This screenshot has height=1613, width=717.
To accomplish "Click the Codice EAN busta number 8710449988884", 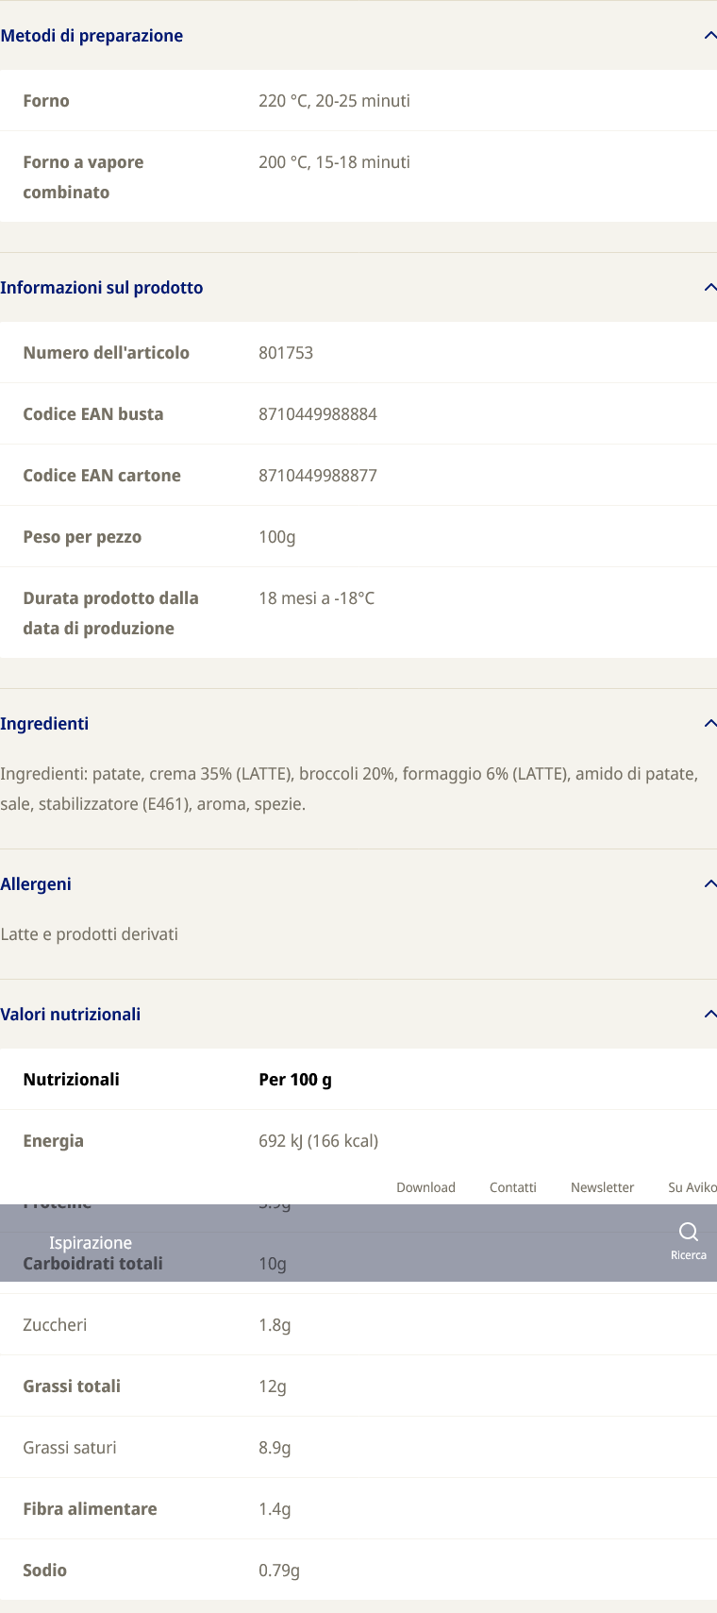I will 318,414.
